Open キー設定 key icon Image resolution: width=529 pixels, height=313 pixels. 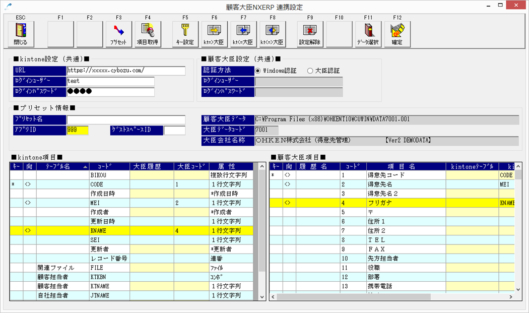[x=185, y=34]
